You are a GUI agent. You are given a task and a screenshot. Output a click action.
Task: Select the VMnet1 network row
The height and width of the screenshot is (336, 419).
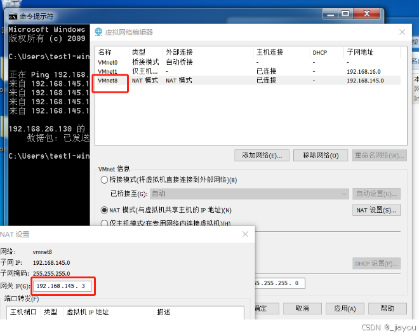pyautogui.click(x=248, y=71)
